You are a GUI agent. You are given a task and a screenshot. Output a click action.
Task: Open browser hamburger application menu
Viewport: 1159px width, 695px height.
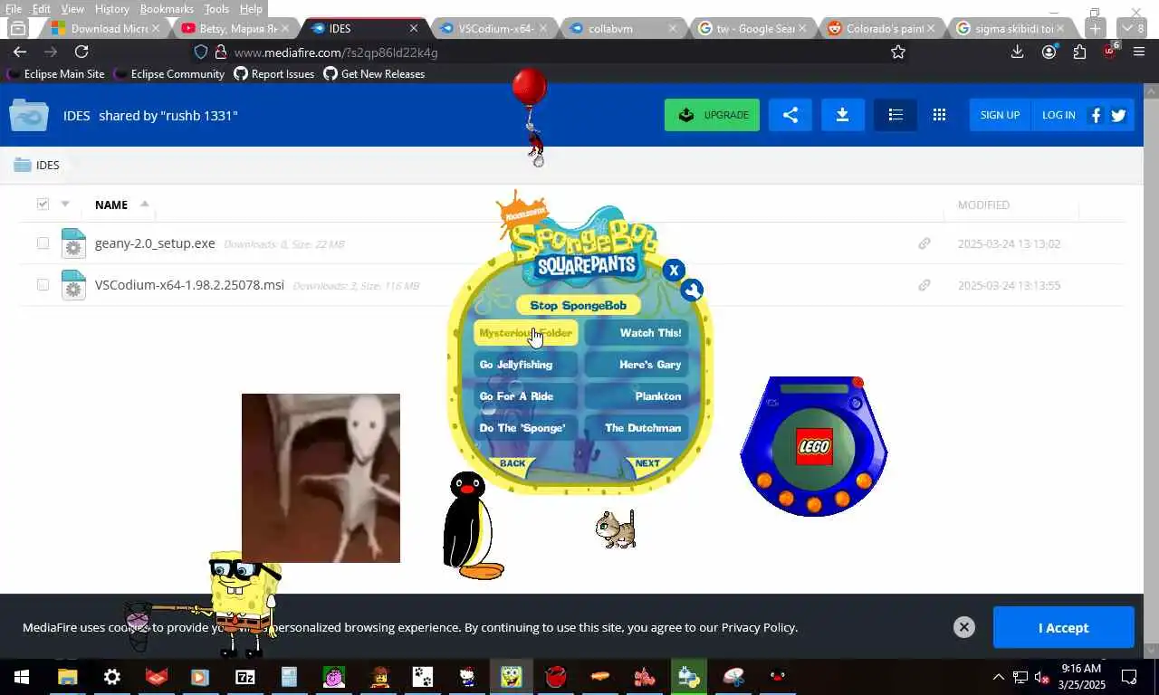click(1139, 52)
